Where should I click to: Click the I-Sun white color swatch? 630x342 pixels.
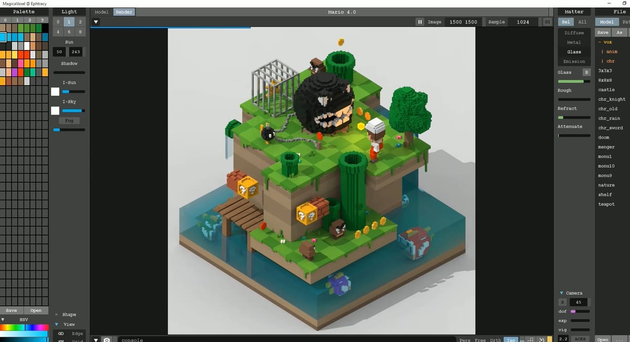[x=55, y=91]
